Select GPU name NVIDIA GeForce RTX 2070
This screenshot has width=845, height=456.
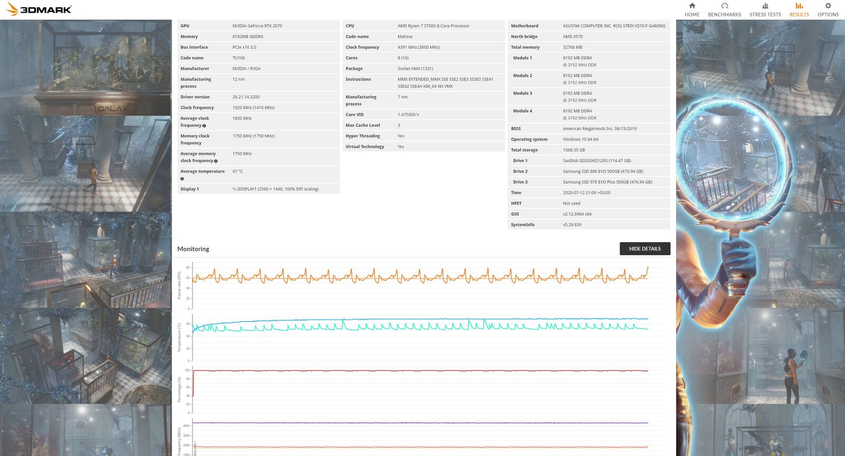click(257, 26)
